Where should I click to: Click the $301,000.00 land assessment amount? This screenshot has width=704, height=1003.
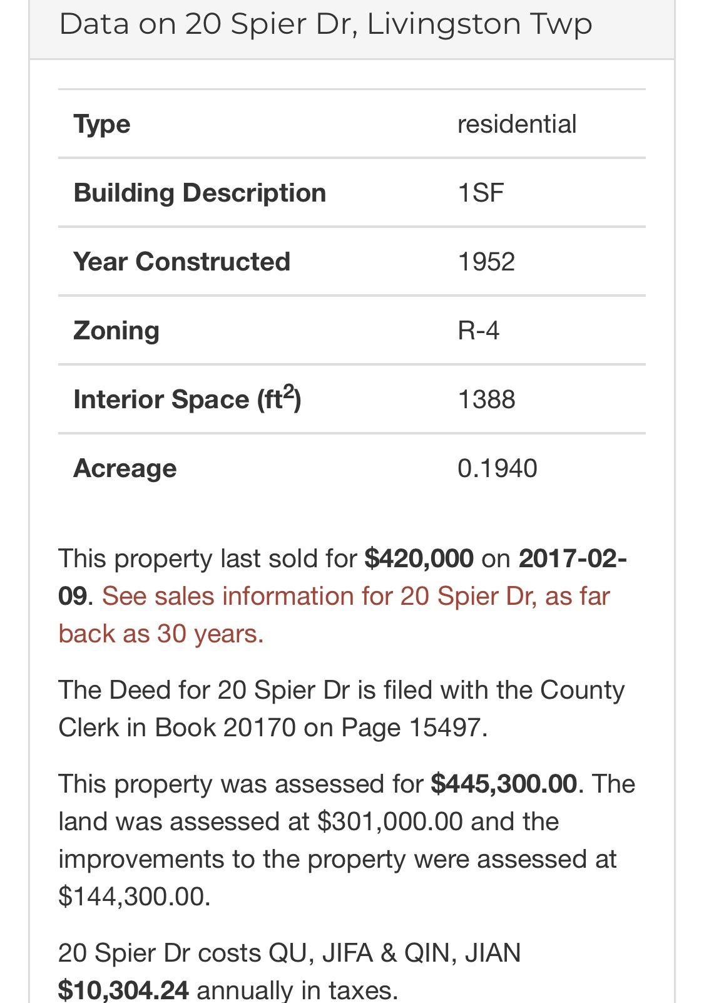coord(390,821)
